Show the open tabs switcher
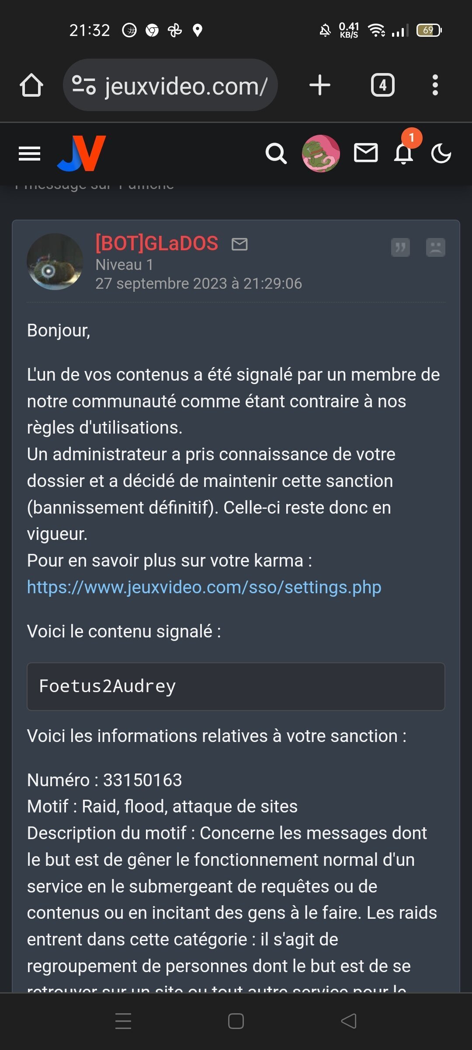The height and width of the screenshot is (1050, 472). pyautogui.click(x=383, y=85)
